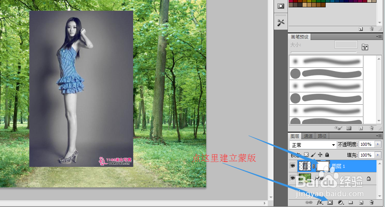Click opacity 100% value field

coord(367,144)
